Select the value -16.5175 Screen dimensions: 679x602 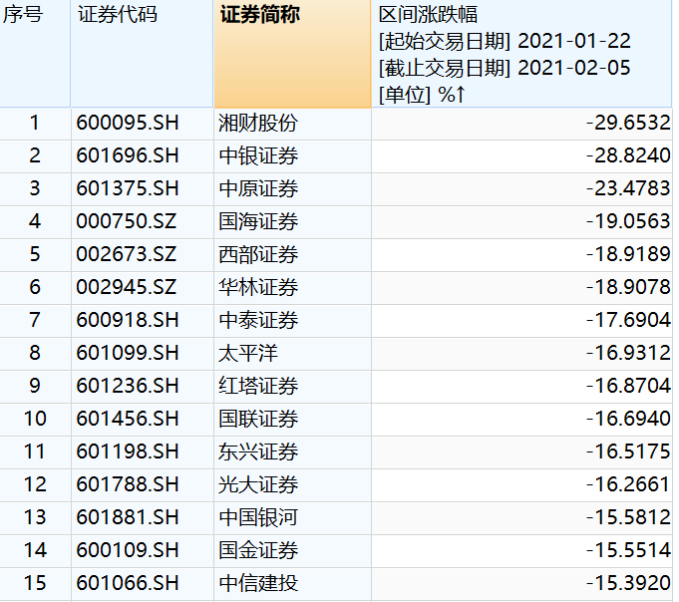pos(628,451)
